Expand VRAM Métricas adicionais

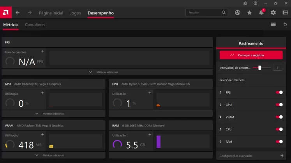(53, 155)
